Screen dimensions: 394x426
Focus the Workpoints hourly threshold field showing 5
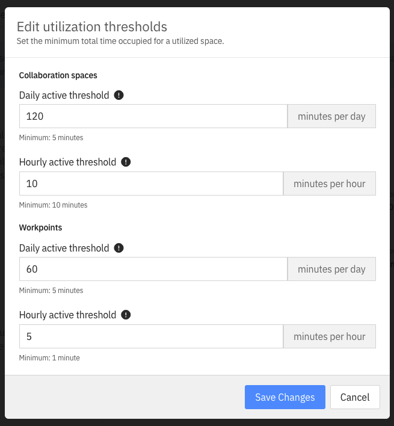151,336
